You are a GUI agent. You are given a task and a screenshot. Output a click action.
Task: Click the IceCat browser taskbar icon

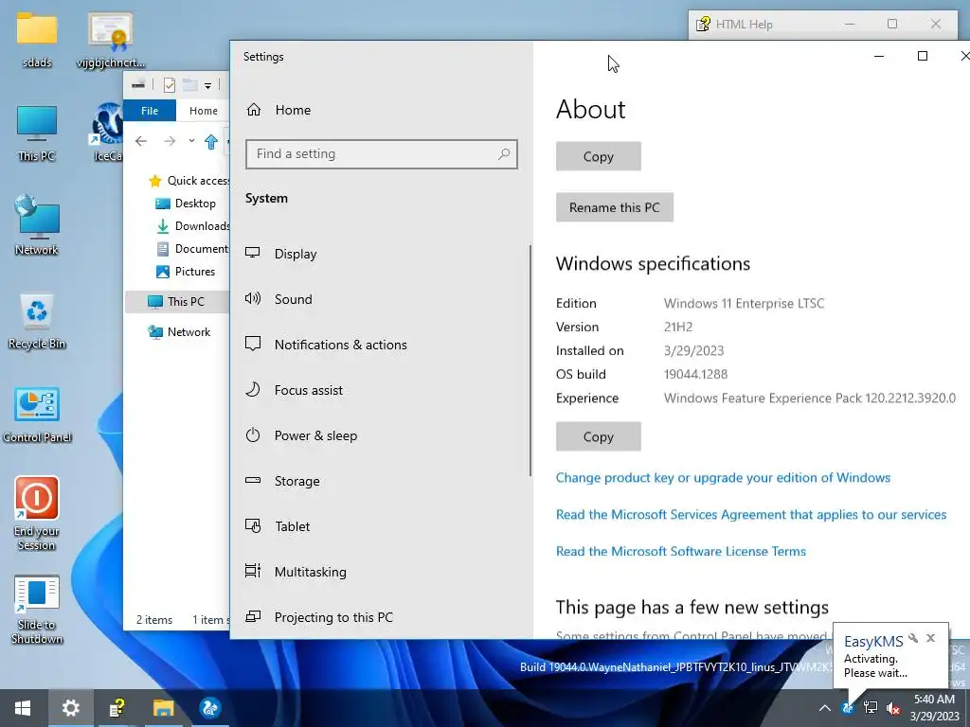pos(209,708)
